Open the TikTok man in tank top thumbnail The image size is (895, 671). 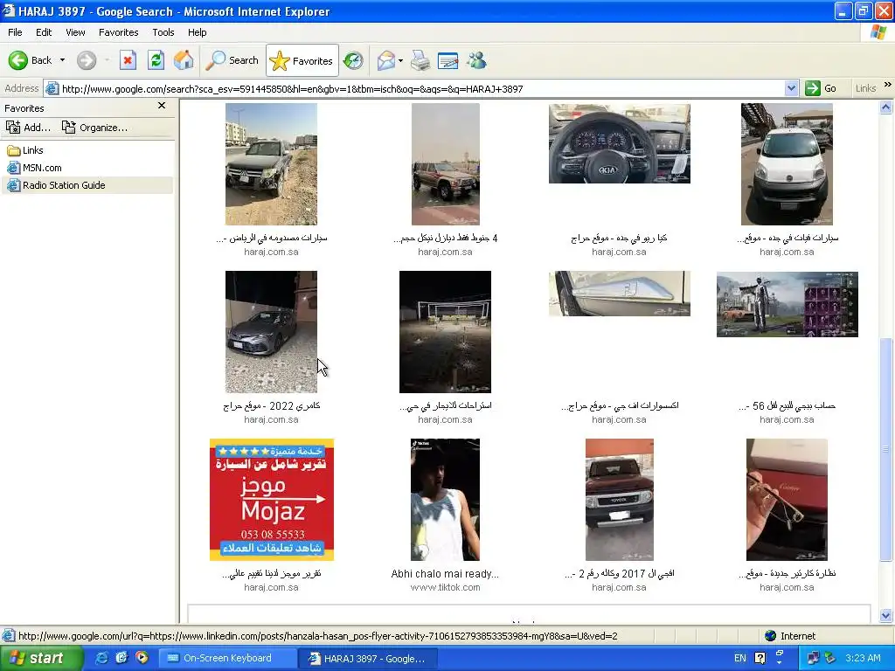(445, 500)
